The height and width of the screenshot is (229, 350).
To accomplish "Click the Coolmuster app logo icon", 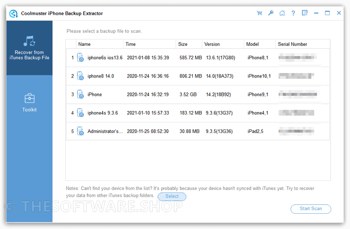I will [x=13, y=14].
